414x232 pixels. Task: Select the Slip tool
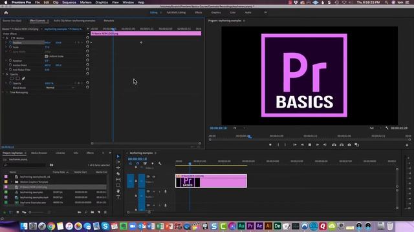(x=118, y=179)
